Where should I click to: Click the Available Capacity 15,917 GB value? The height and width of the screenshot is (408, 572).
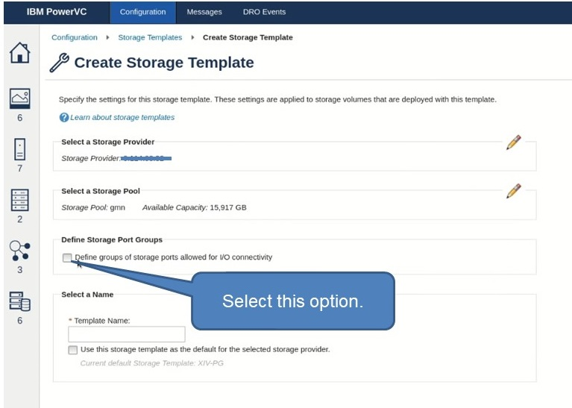228,207
